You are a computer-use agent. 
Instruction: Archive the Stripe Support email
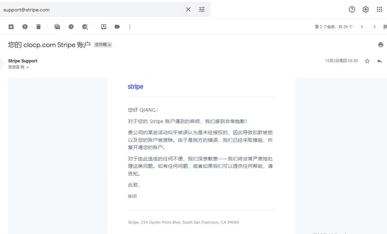[x=11, y=26]
